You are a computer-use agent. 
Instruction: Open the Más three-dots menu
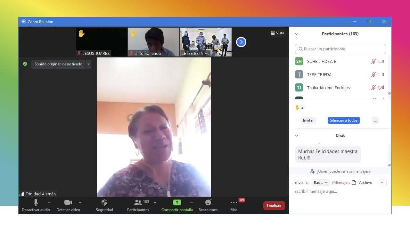234,202
